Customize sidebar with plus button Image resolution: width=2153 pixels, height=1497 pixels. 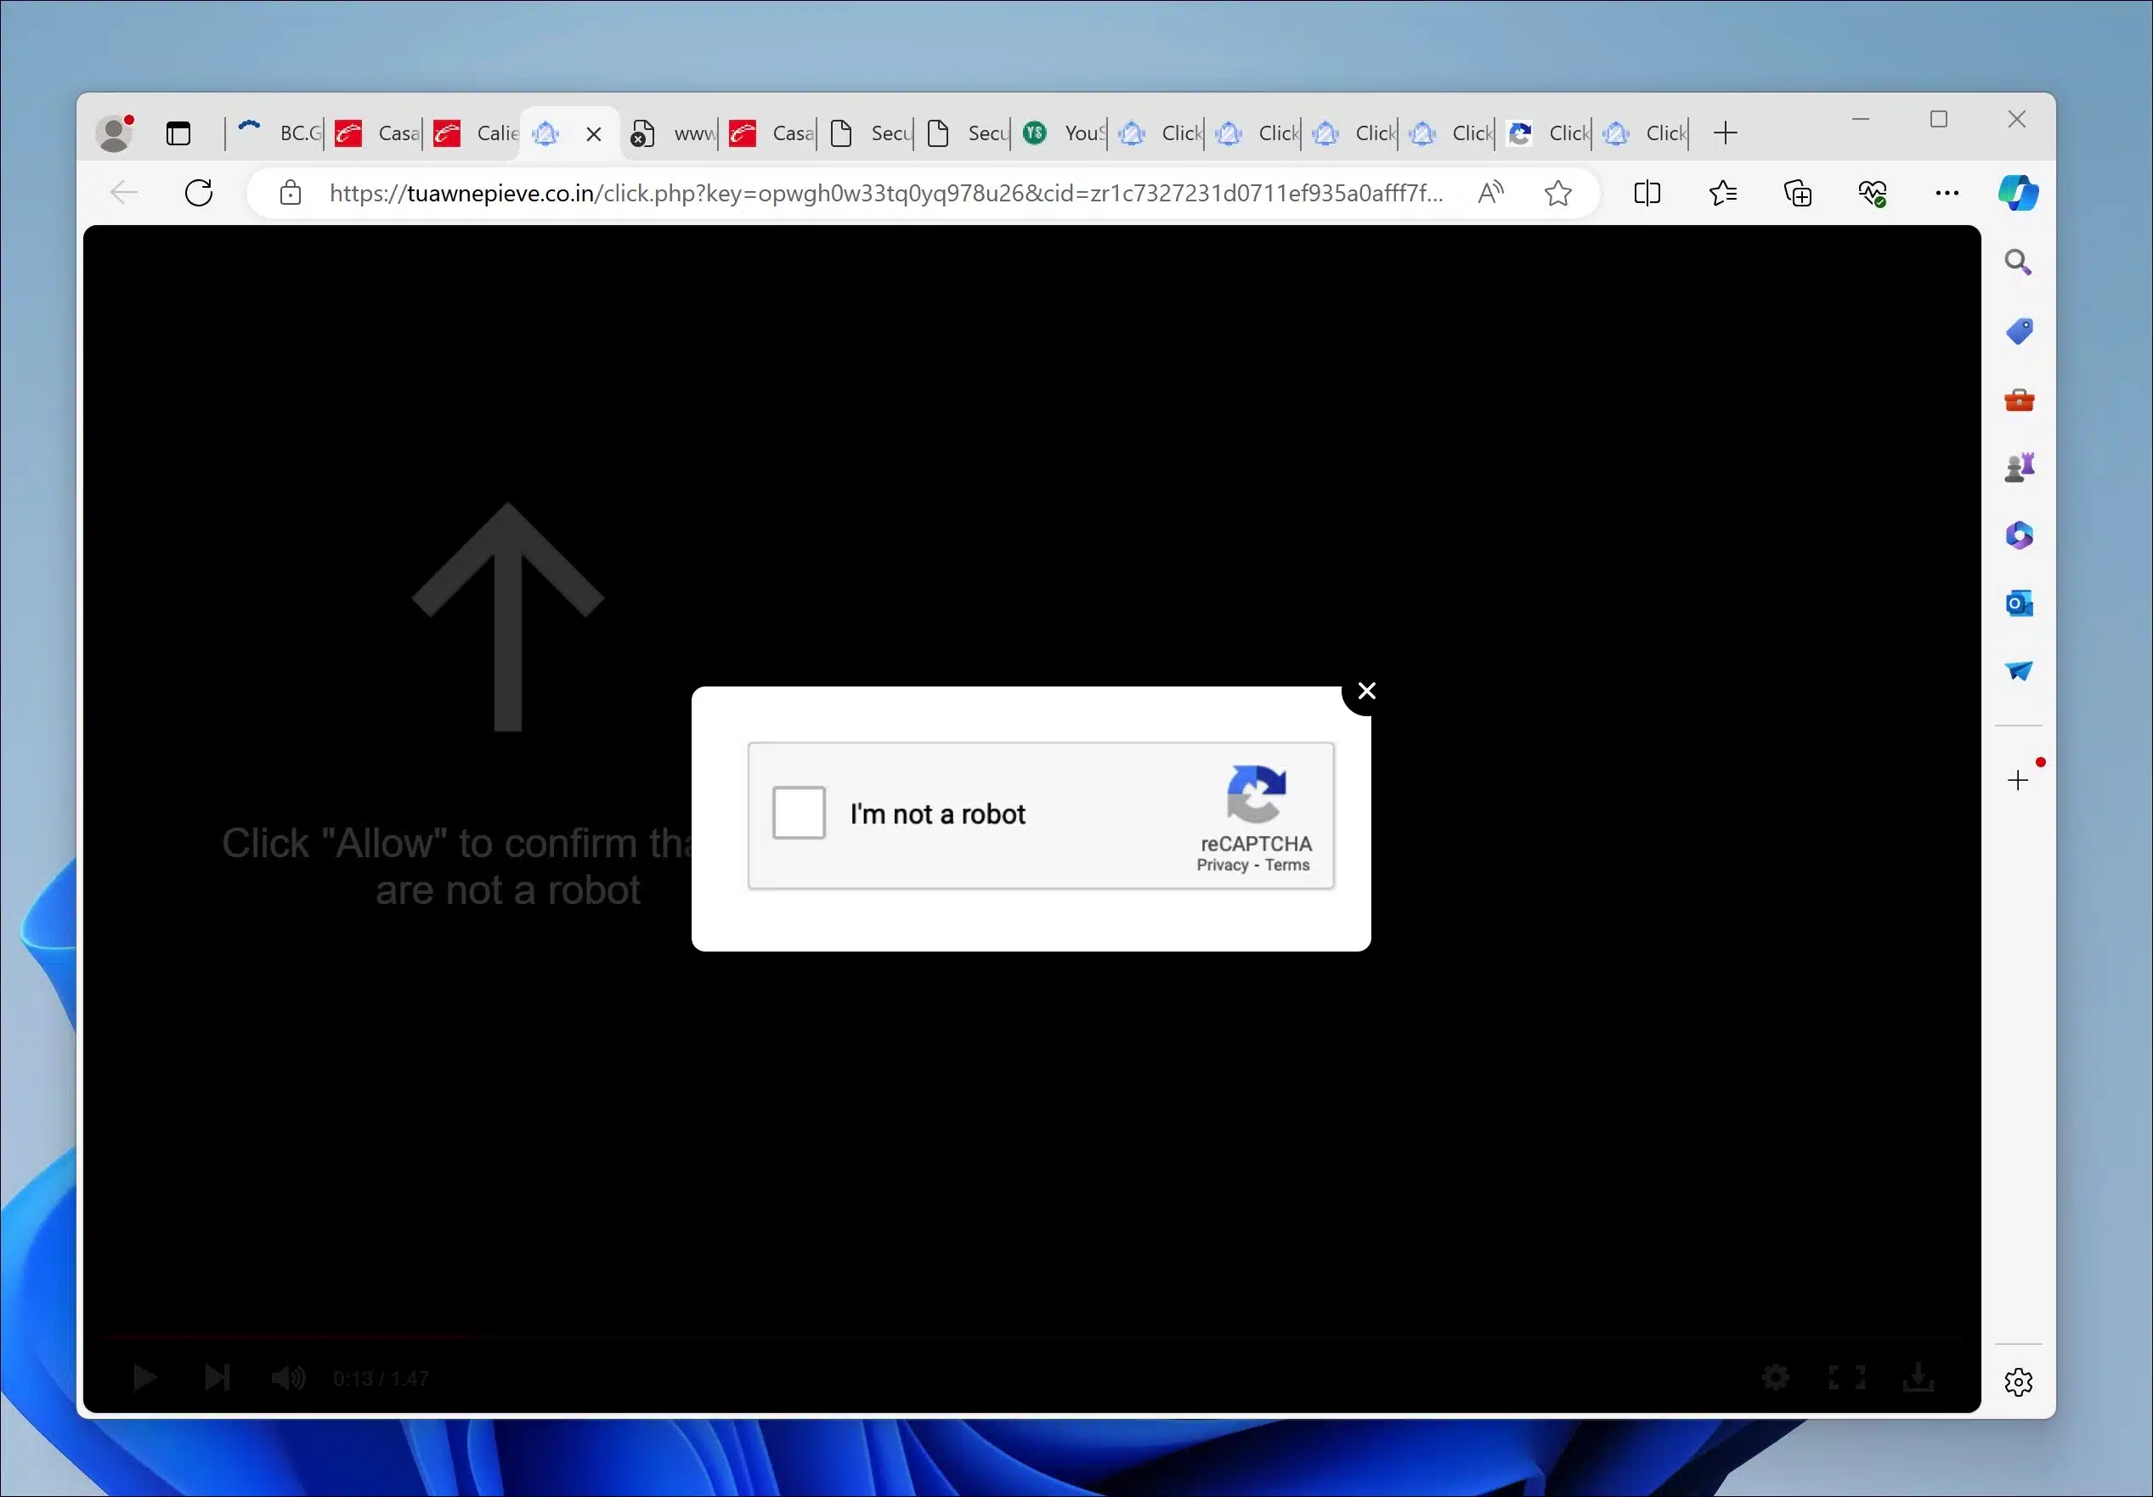[x=2018, y=780]
